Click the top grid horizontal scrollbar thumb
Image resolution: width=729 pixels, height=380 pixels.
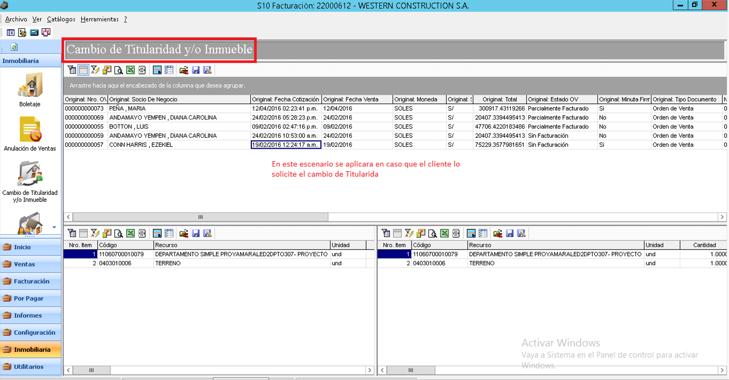click(201, 217)
